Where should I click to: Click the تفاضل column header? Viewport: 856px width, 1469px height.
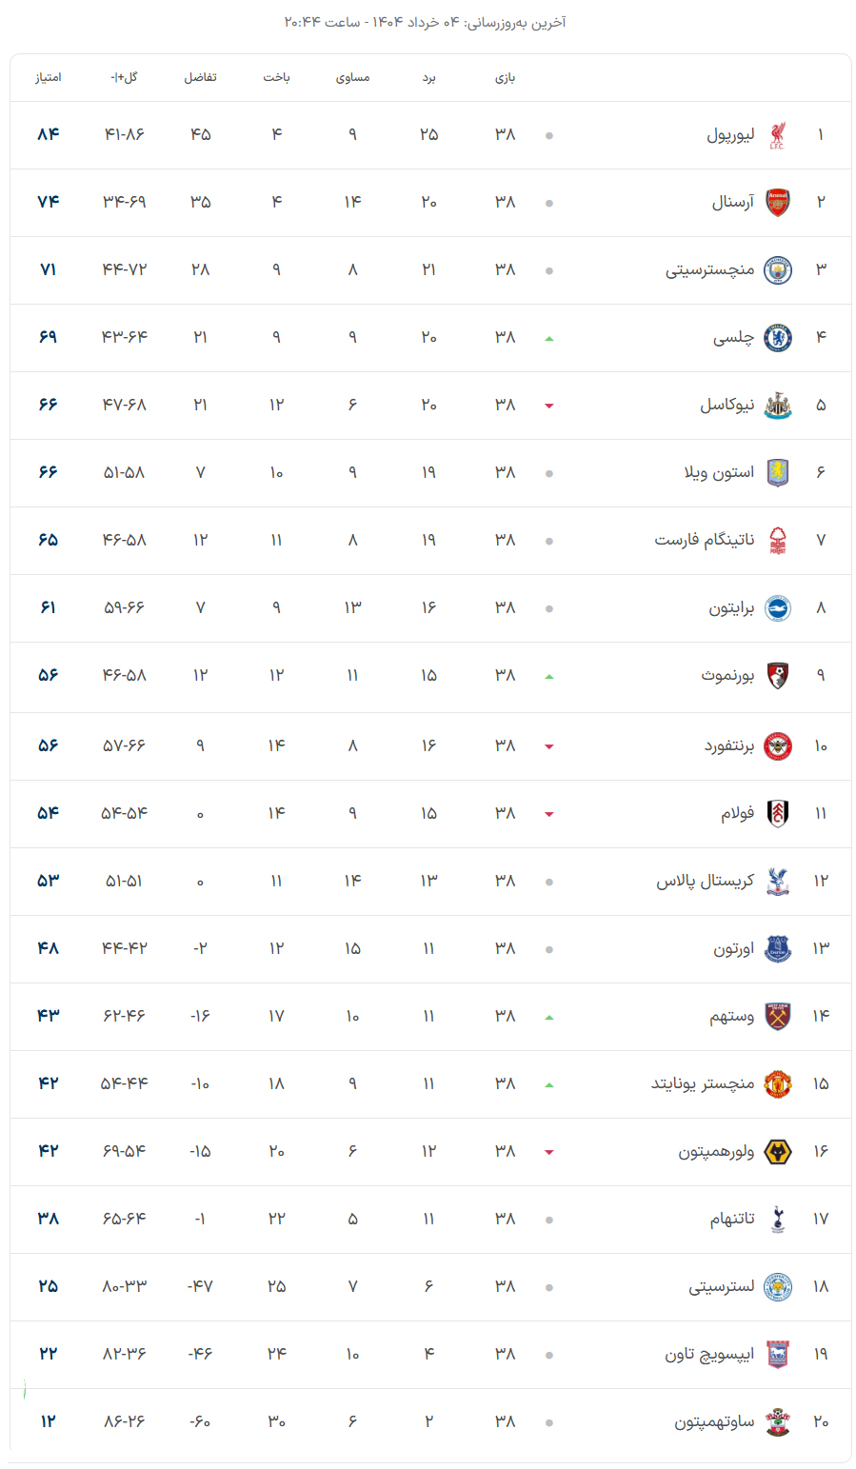[200, 77]
